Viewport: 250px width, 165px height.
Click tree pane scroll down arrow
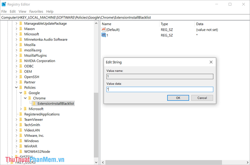point(96,162)
